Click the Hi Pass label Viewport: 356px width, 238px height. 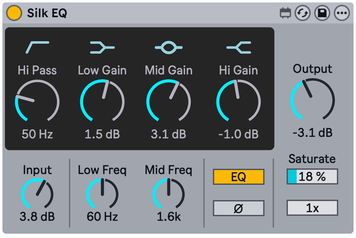(37, 70)
